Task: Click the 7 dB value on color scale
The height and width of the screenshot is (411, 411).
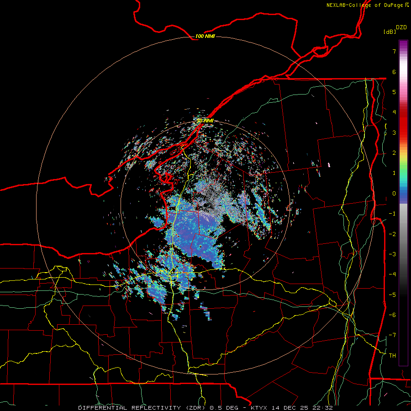Action: pyautogui.click(x=394, y=51)
